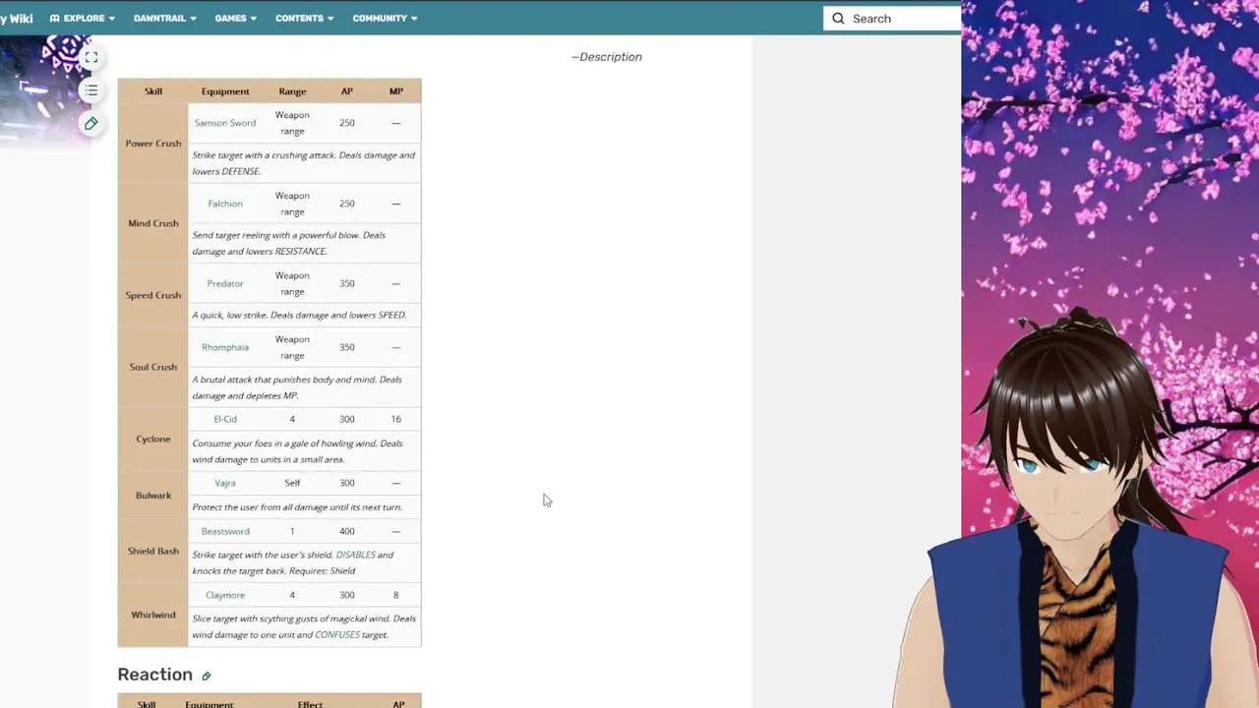
Task: Follow the Predator equipment link
Action: (225, 283)
